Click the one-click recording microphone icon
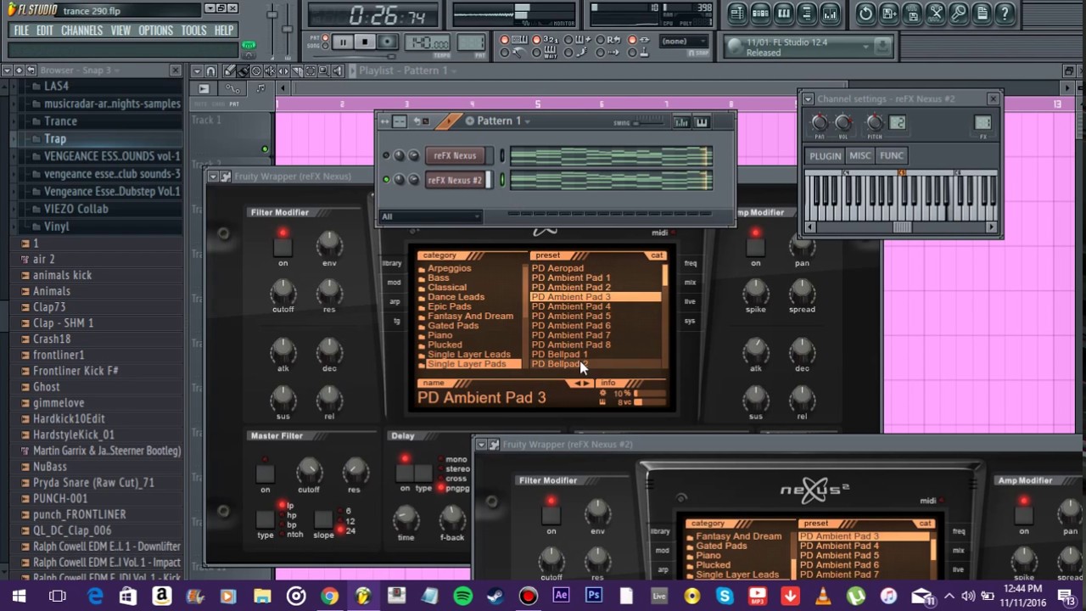1086x611 pixels. tap(959, 13)
